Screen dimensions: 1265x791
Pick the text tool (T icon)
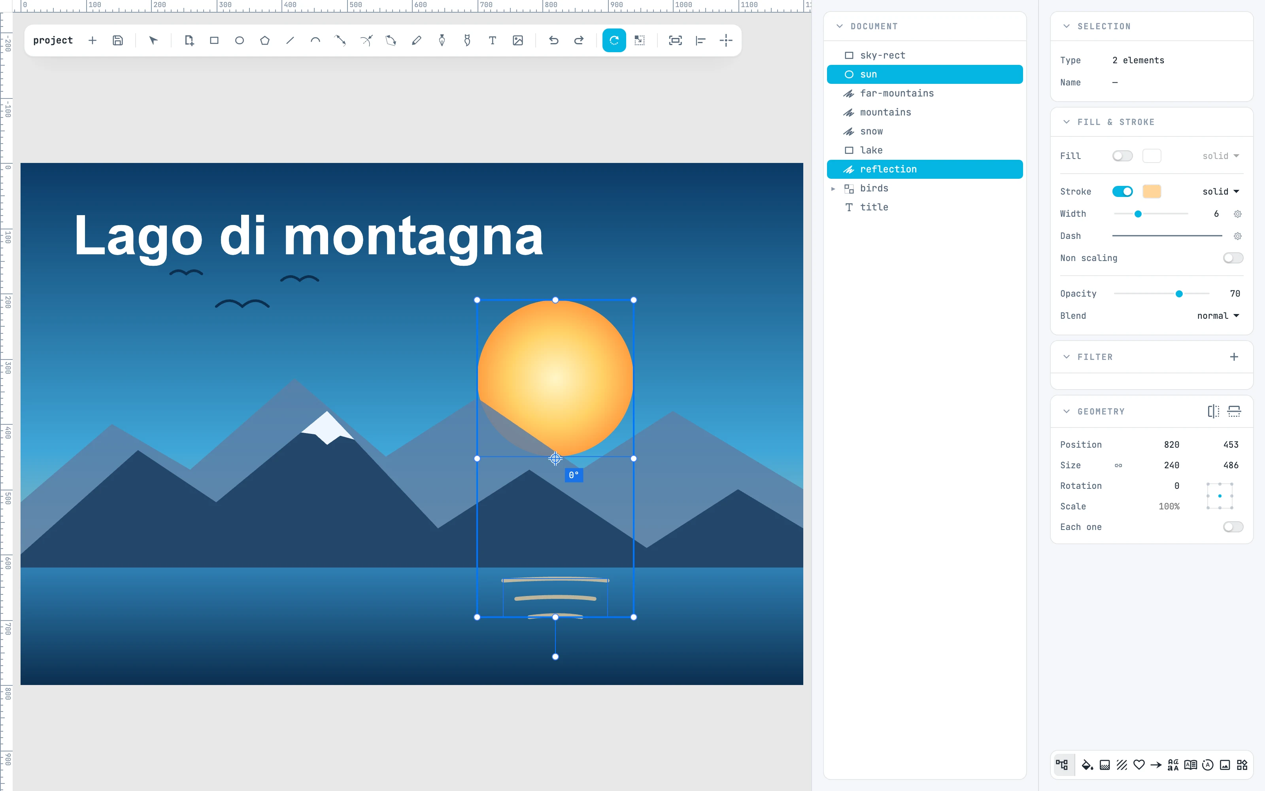click(493, 40)
